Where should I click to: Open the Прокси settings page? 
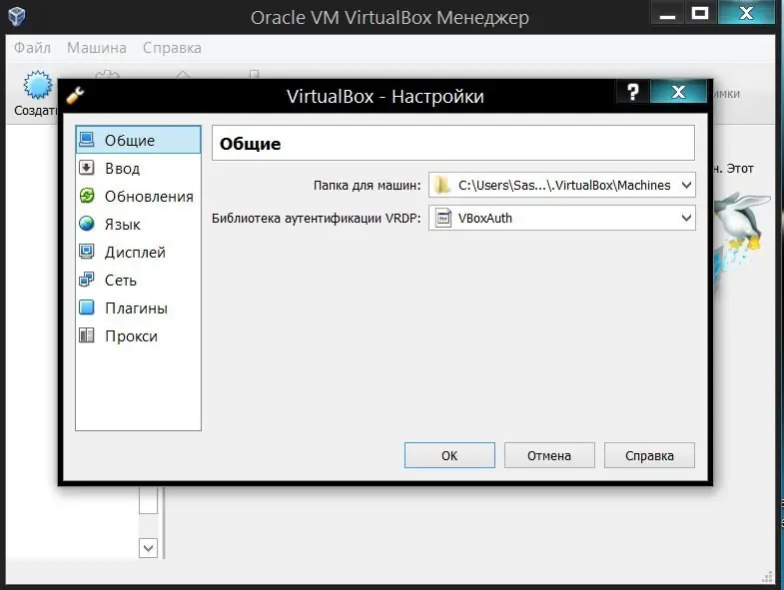[x=138, y=335]
